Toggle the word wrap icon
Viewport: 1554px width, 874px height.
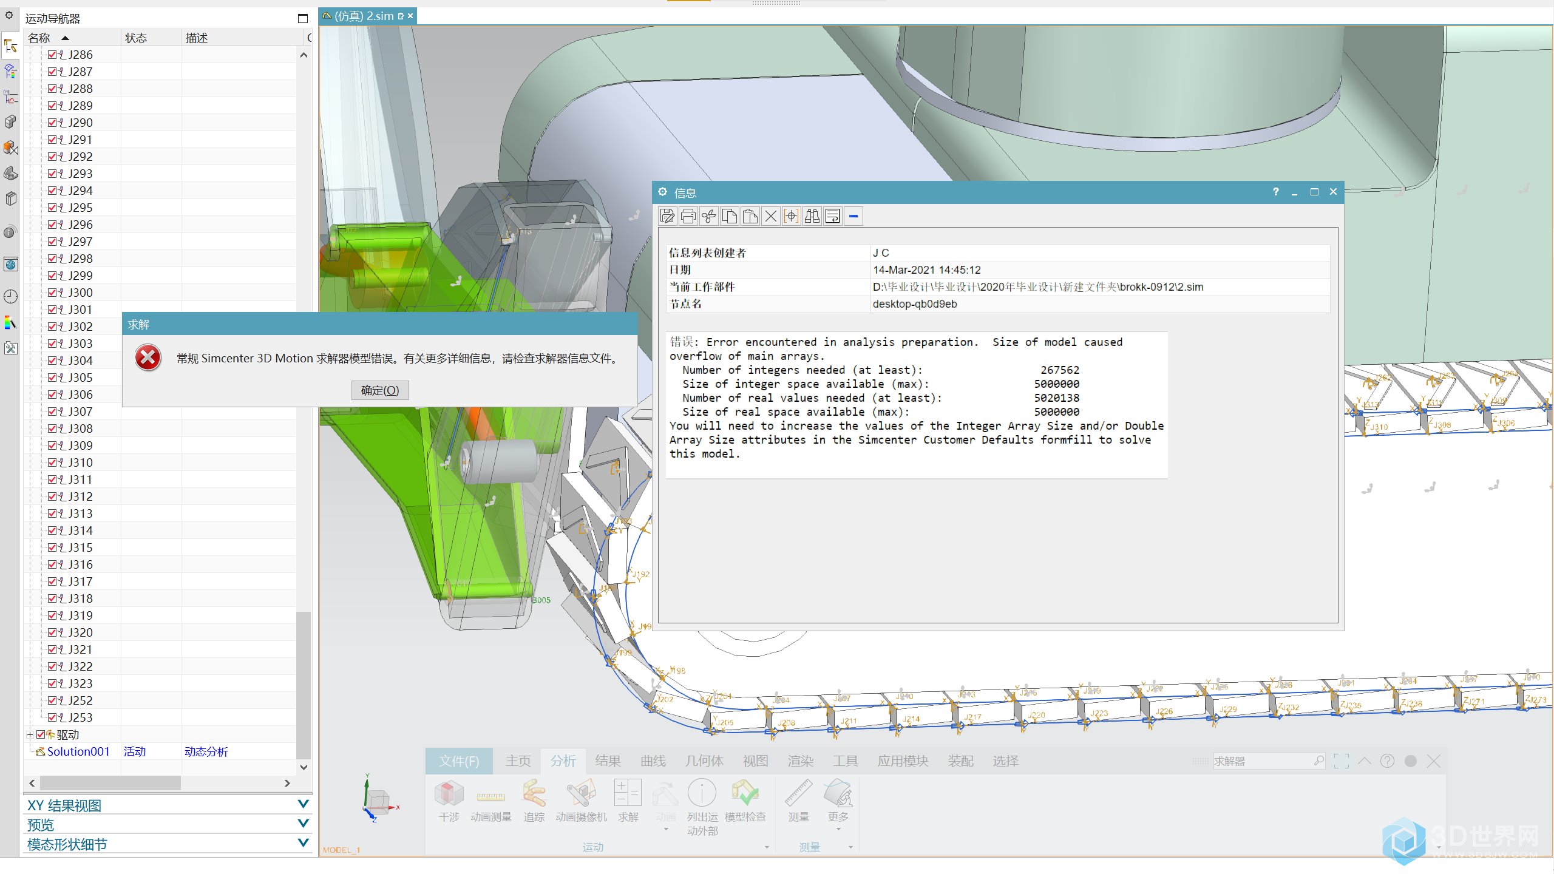tap(832, 216)
